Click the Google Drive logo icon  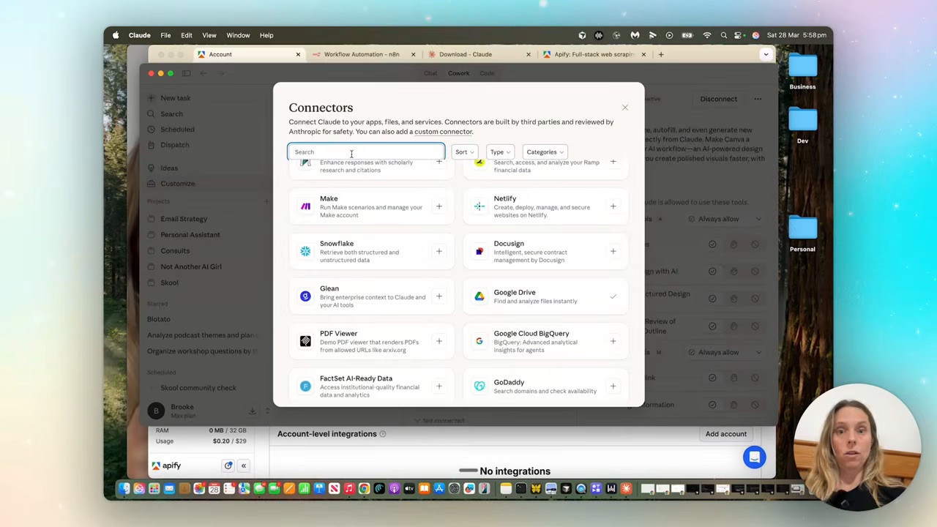[x=479, y=296]
